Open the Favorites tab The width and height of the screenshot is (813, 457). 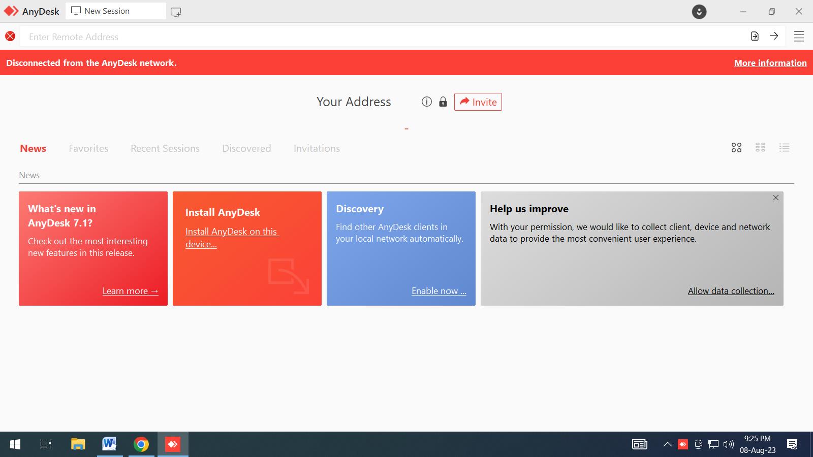88,148
